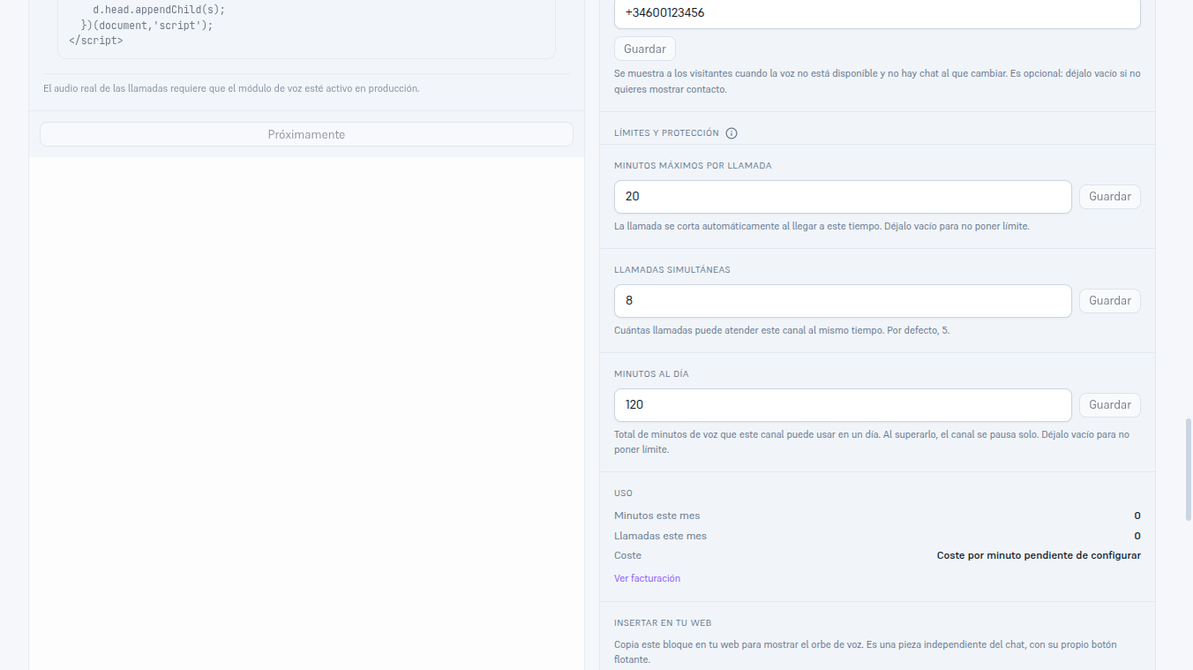The image size is (1193, 670).
Task: Select the 'Coste' usage label
Action: pos(627,555)
